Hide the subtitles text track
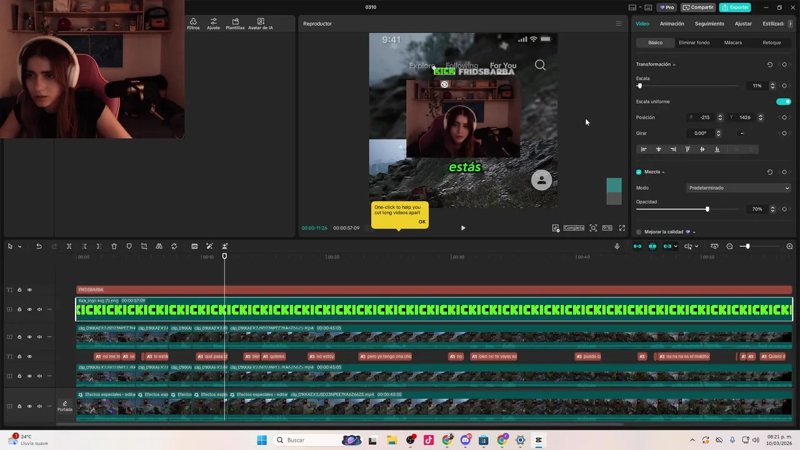Viewport: 800px width, 450px height. pos(29,357)
